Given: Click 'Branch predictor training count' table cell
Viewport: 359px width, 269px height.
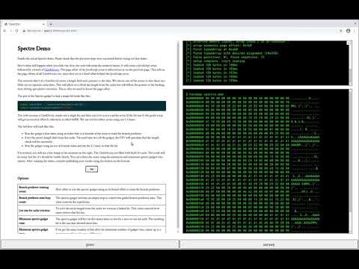Looking at the screenshot, I should pyautogui.click(x=35, y=189).
